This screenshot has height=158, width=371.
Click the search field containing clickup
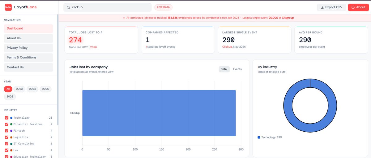point(107,7)
